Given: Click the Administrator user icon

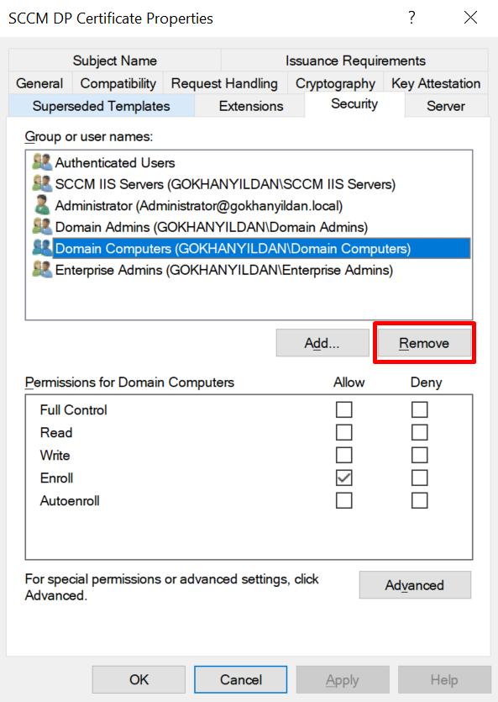Looking at the screenshot, I should [43, 205].
